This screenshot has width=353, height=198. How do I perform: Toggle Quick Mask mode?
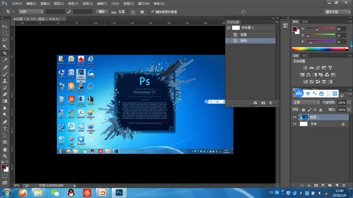(5, 176)
